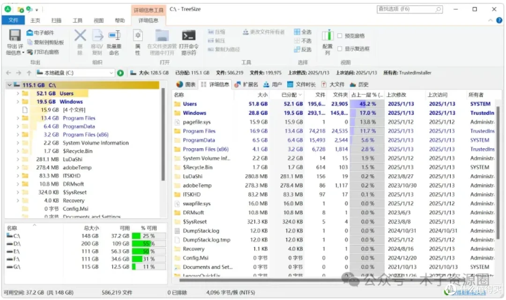
Task: Click the Up one level arrow
Action: [x=29, y=73]
